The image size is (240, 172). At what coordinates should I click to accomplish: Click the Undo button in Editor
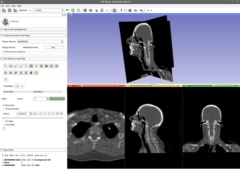point(17,86)
